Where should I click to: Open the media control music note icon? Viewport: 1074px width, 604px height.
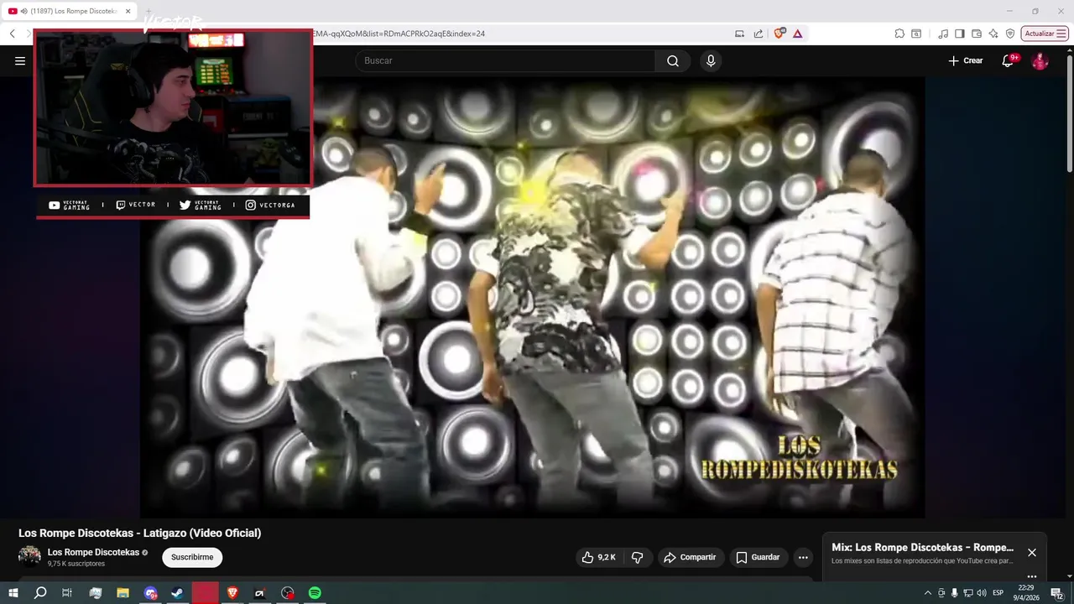tap(944, 34)
